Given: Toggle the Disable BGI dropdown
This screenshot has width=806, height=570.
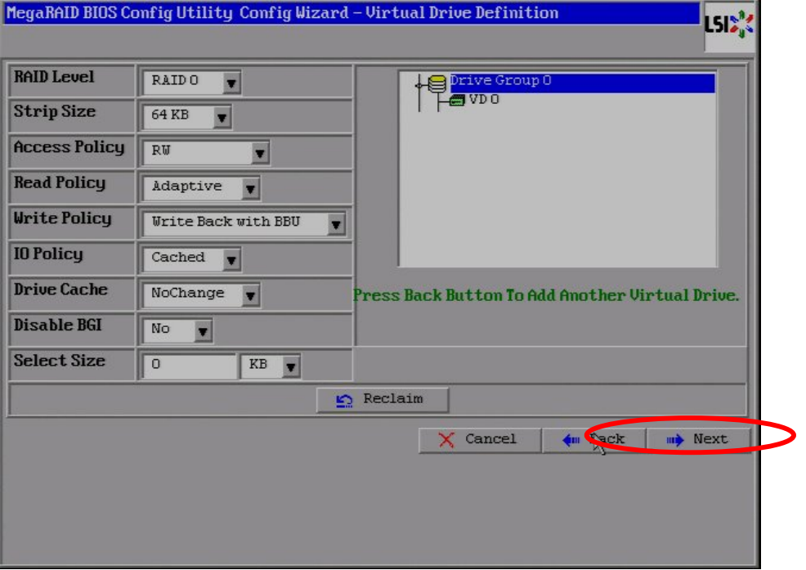Looking at the screenshot, I should [203, 330].
